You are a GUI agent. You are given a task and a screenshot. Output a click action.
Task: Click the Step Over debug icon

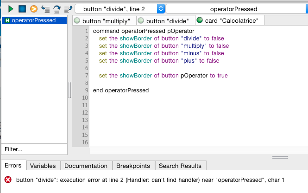pos(57,9)
